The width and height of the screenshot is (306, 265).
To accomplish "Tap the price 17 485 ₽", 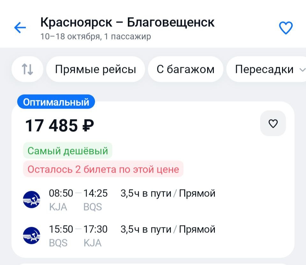I will [60, 125].
